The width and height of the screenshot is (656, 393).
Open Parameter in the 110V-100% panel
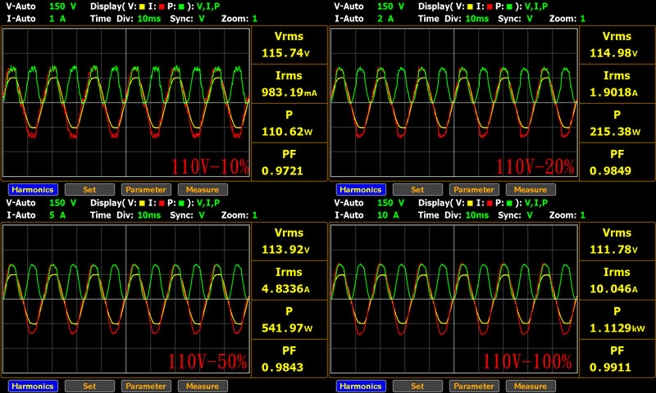pos(474,386)
